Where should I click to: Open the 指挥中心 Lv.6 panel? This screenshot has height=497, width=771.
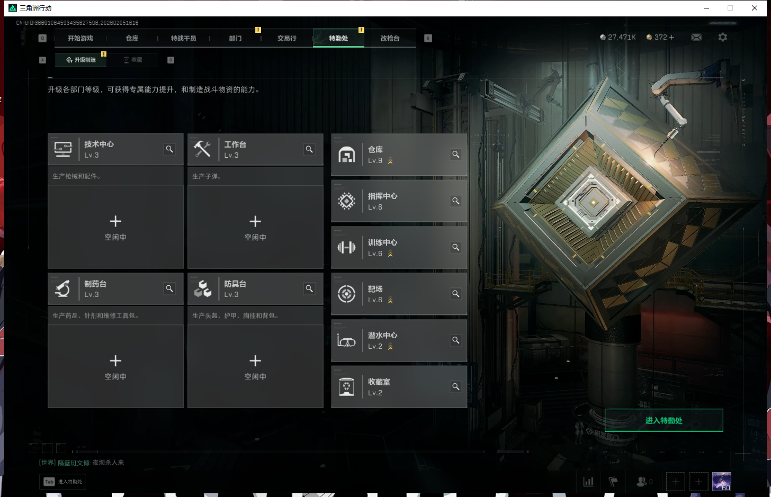399,201
